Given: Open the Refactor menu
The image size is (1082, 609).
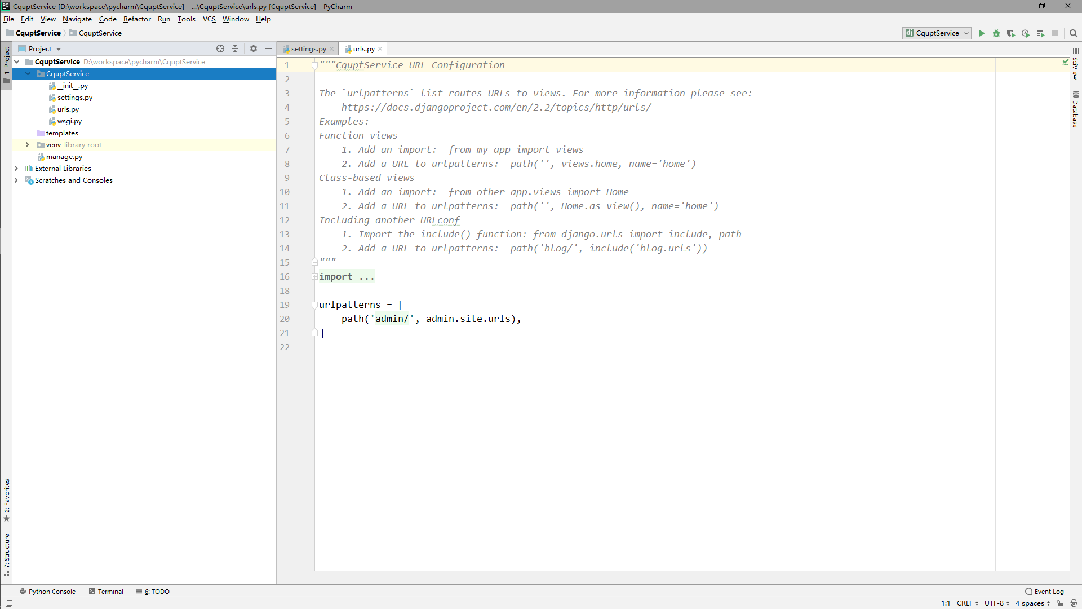Looking at the screenshot, I should 137,19.
